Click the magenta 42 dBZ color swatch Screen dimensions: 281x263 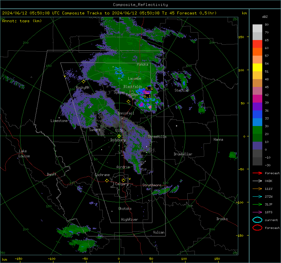[257, 99]
